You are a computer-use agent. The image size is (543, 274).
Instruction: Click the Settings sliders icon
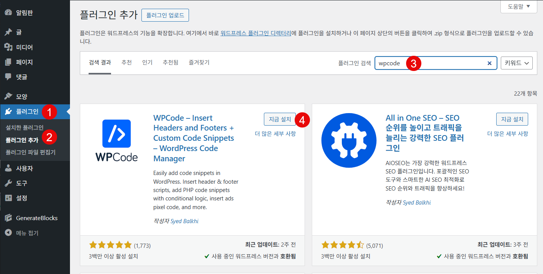8,198
